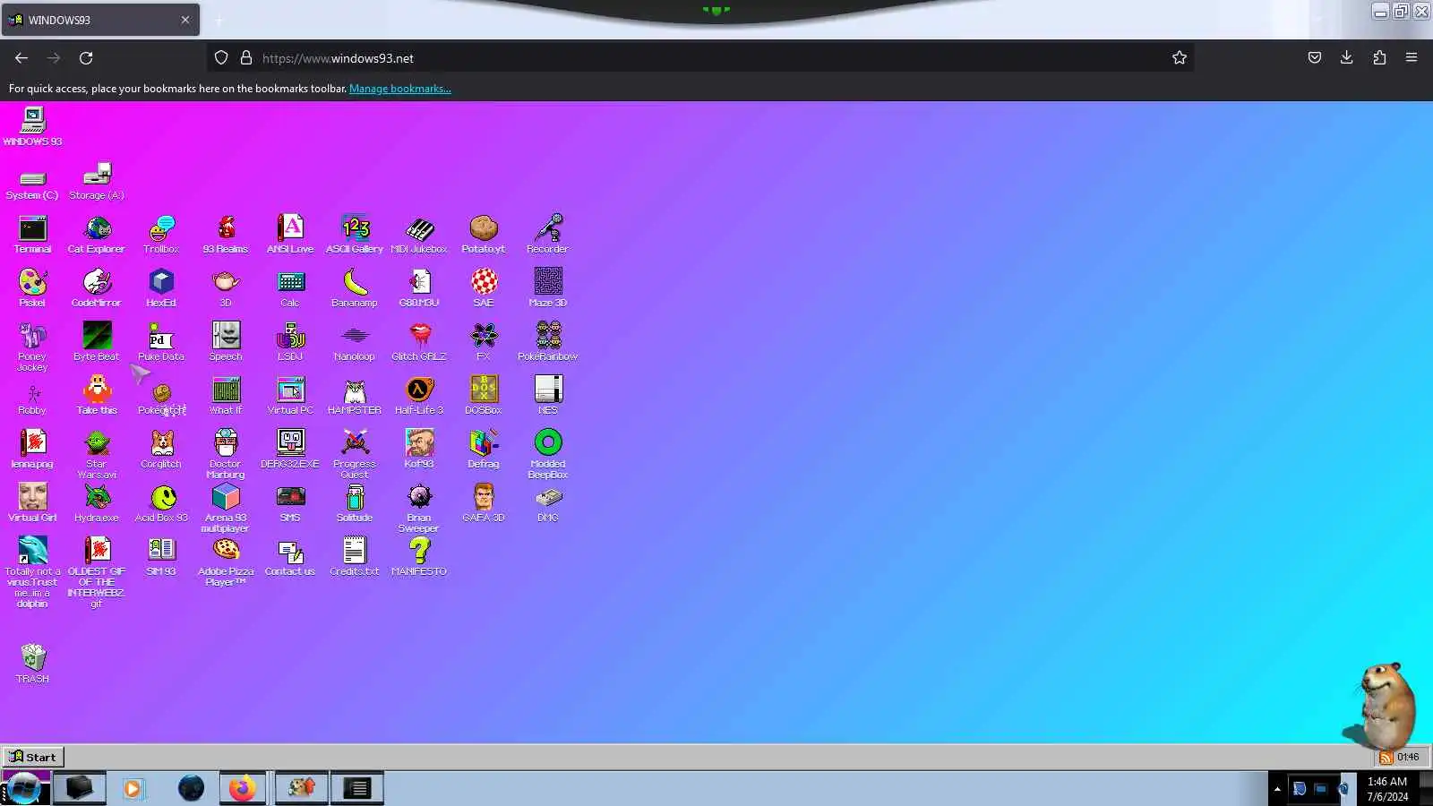Image resolution: width=1433 pixels, height=806 pixels.
Task: Launch the Adobe Pizza Player icon
Action: [226, 562]
